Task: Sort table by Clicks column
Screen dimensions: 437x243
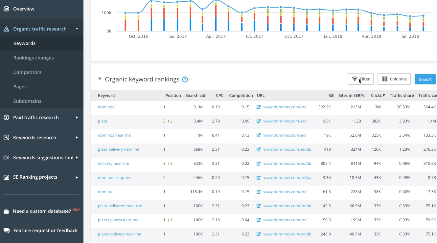Action: click(x=378, y=96)
